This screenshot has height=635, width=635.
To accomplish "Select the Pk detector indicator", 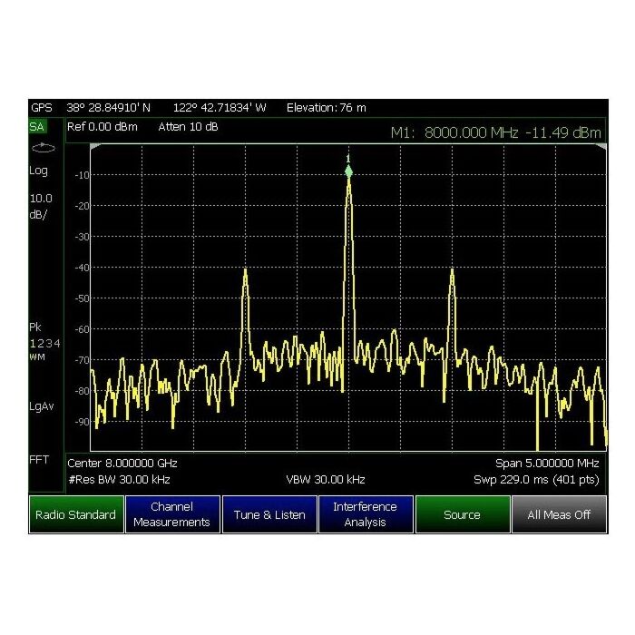I will pos(36,327).
